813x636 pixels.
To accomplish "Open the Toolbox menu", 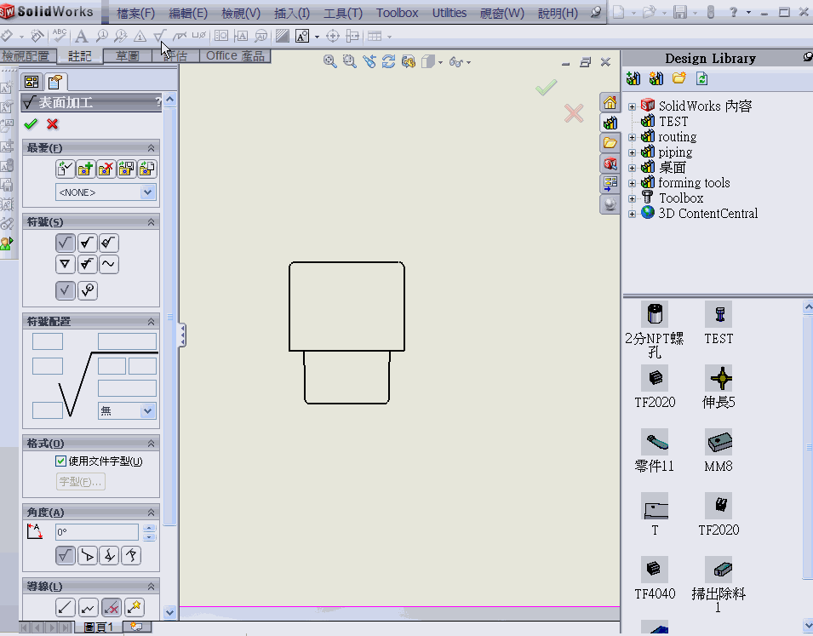I will click(x=398, y=13).
